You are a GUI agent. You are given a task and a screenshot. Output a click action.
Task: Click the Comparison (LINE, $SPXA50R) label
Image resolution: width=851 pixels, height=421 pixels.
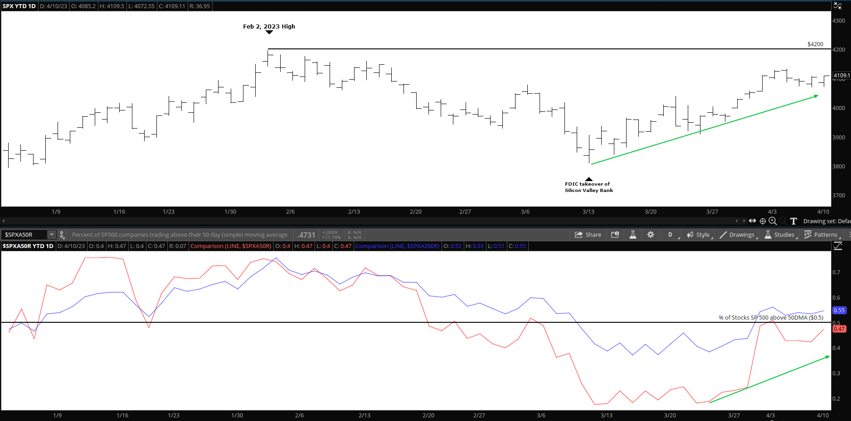(x=231, y=246)
